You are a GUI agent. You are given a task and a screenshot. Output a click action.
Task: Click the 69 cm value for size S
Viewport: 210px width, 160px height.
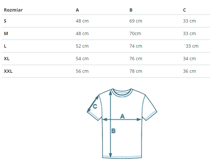136,21
